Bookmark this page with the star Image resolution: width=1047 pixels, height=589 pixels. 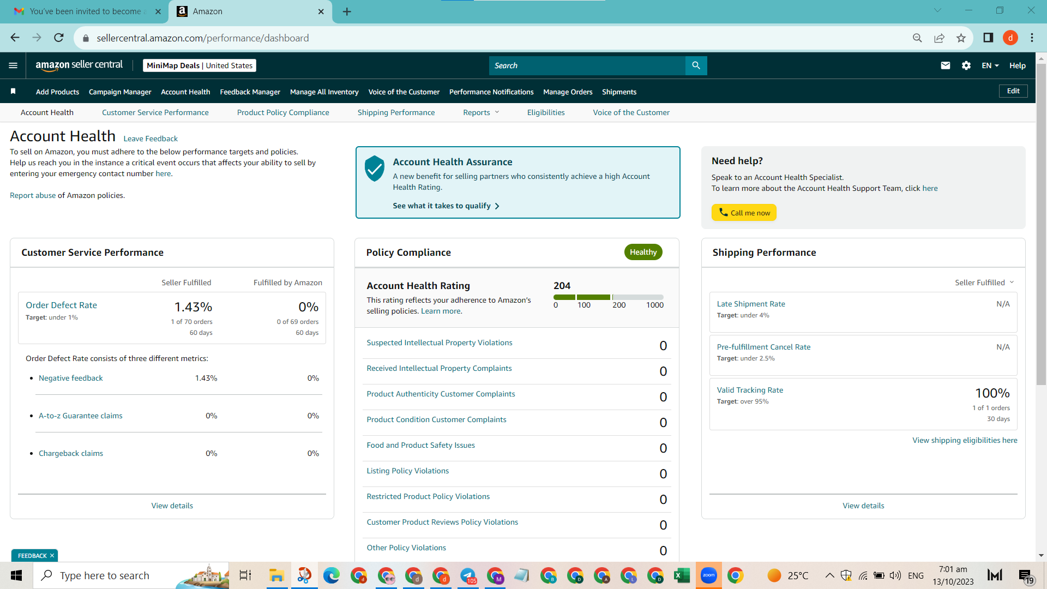pos(961,38)
